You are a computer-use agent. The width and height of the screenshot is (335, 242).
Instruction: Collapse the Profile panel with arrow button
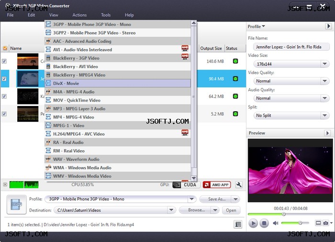pos(328,26)
